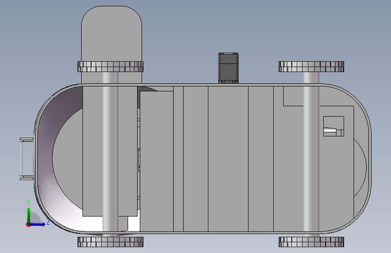The width and height of the screenshot is (391, 253).
Task: Click the green Y axis arrow of triad
Action: pyautogui.click(x=29, y=215)
